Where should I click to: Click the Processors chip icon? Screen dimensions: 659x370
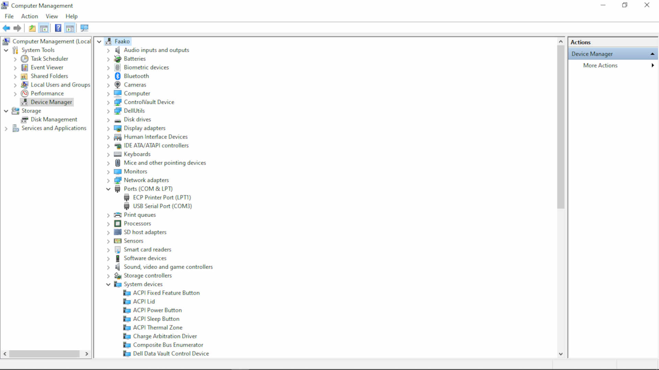tap(118, 224)
